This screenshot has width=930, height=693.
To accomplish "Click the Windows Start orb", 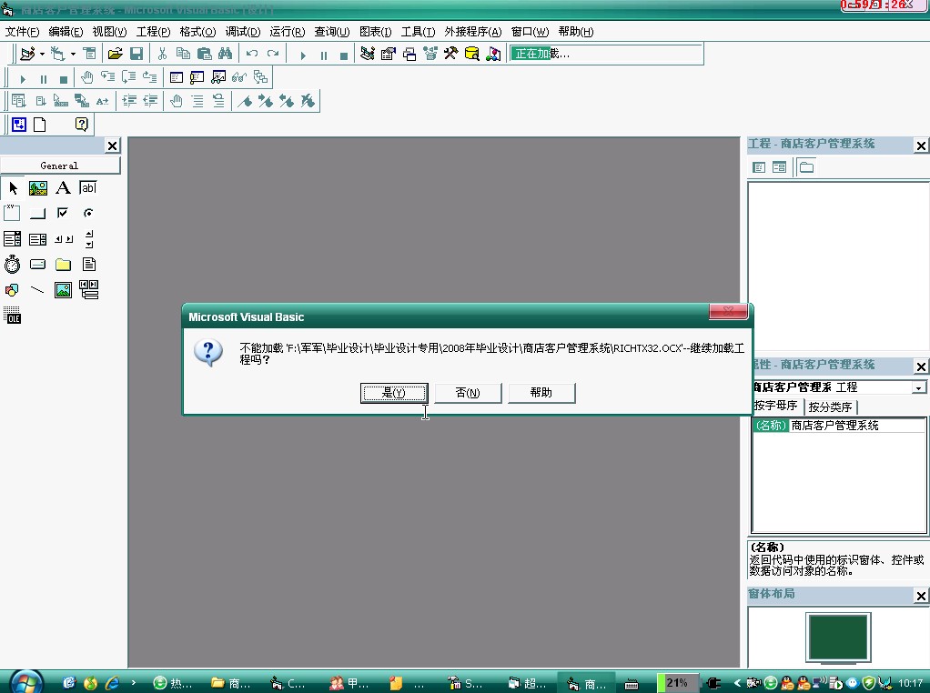I will click(26, 682).
